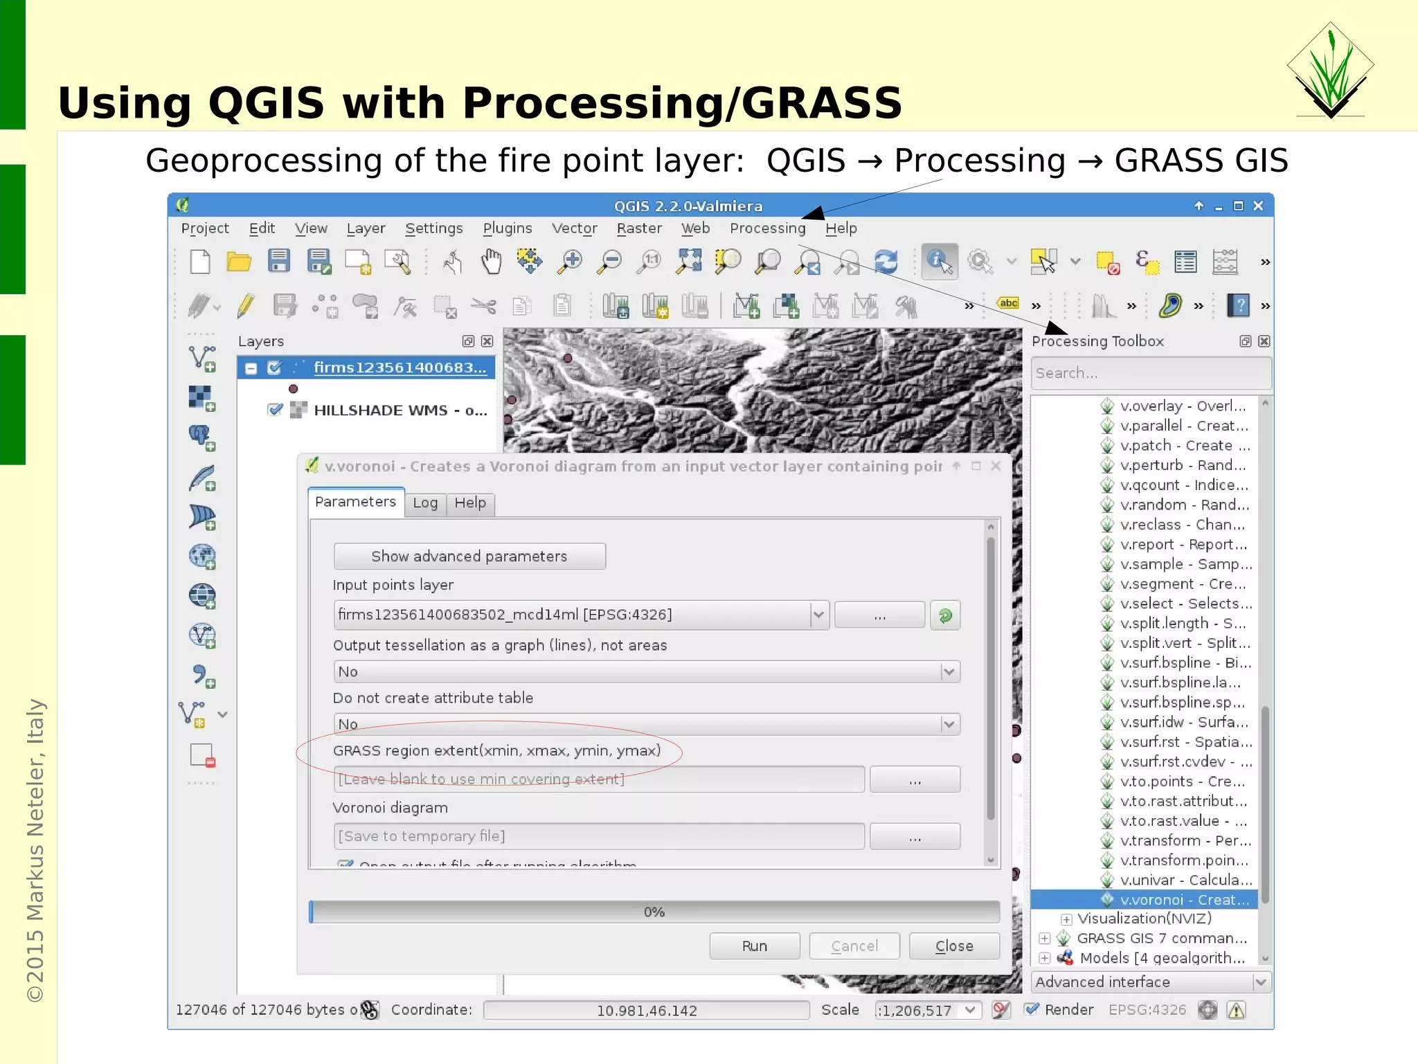1418x1064 pixels.
Task: Click the Close button in dialog
Action: [954, 946]
